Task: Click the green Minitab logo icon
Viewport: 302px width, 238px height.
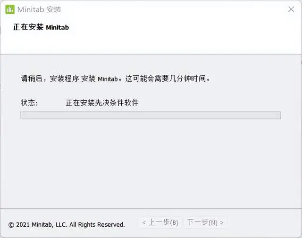Action: 10,9
